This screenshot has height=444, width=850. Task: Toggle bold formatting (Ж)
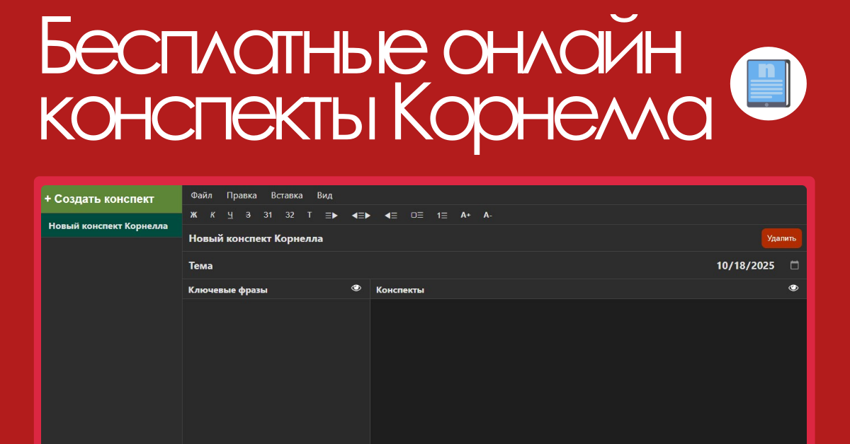click(x=193, y=215)
